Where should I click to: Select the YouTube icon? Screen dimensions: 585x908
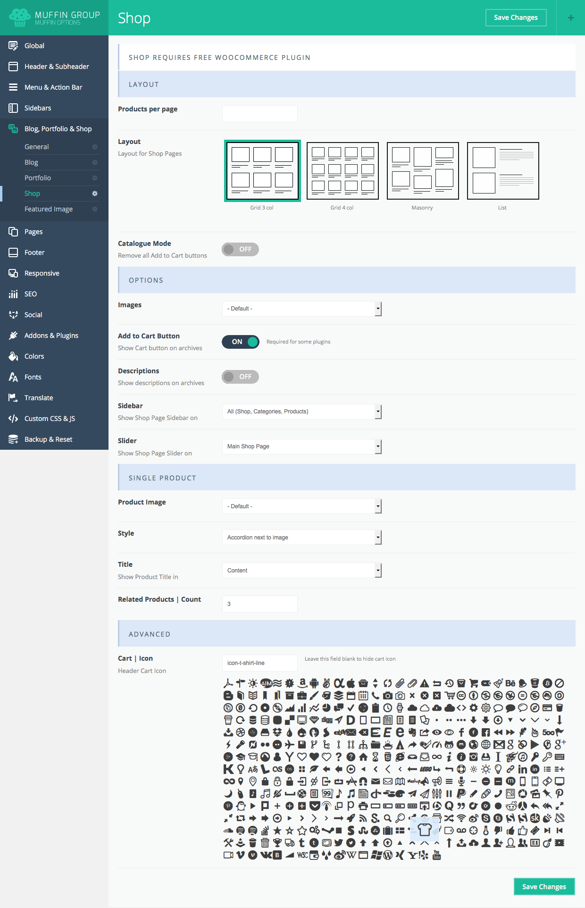point(437,855)
